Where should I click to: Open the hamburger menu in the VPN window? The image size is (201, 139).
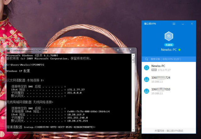coord(174,24)
